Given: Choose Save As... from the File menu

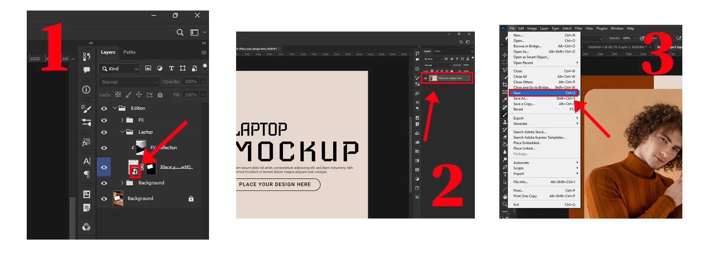Looking at the screenshot, I should pos(520,98).
